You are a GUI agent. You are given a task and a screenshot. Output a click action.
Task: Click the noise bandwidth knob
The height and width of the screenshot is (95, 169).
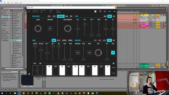pos(68,28)
